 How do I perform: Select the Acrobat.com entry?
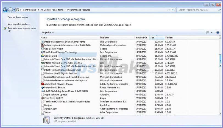(x=114, y=109)
